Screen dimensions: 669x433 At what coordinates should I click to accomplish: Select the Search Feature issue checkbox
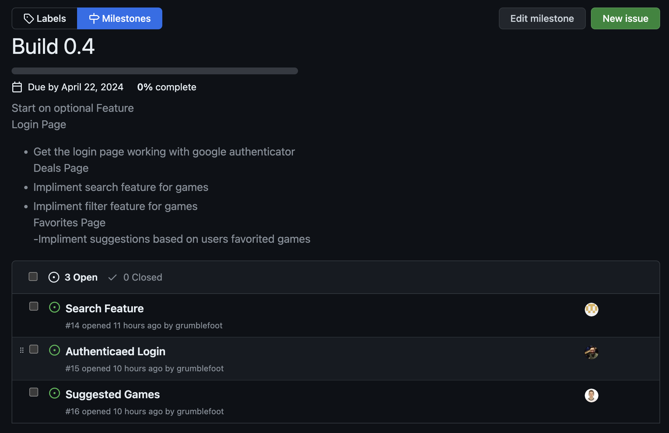(34, 306)
